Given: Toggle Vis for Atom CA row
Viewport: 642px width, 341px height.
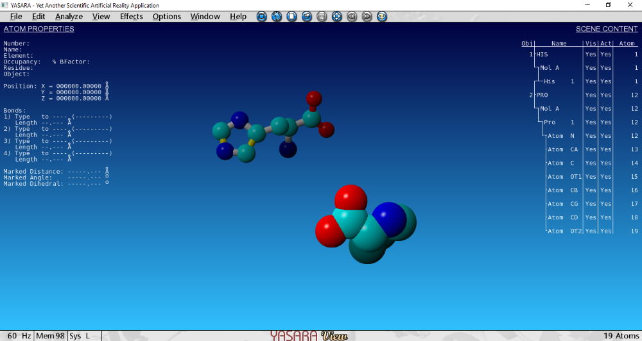Looking at the screenshot, I should click(x=591, y=149).
